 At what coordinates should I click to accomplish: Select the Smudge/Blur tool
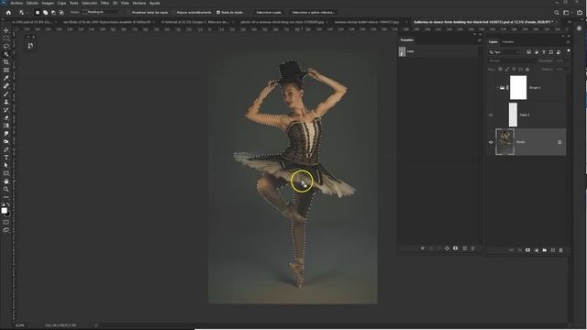click(x=6, y=134)
